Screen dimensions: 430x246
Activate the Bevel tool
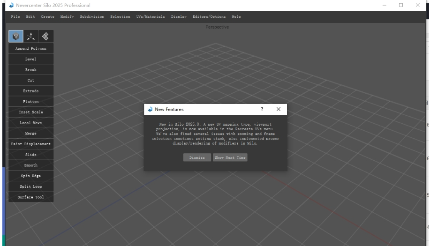coord(31,59)
